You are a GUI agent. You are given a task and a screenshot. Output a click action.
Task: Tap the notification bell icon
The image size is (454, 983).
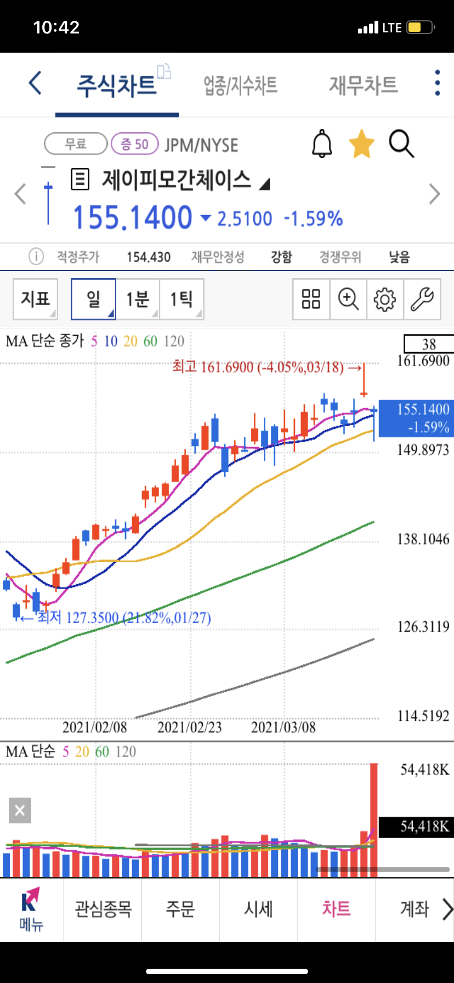tap(322, 144)
